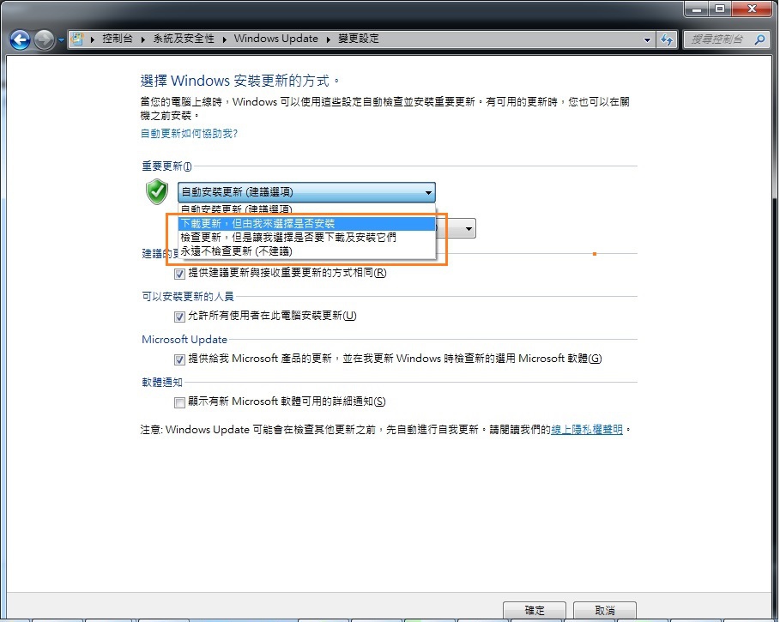Click the Control Panel icon in address bar
This screenshot has height=622, width=780.
coord(77,39)
